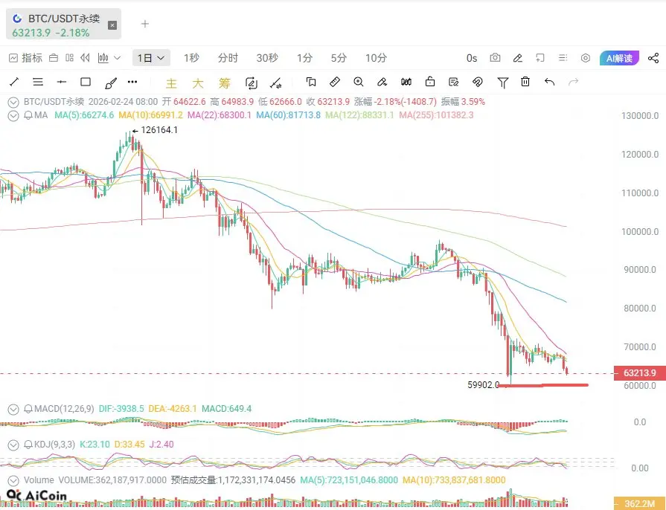
Task: Toggle the KDJ alert bell
Action: (28, 445)
